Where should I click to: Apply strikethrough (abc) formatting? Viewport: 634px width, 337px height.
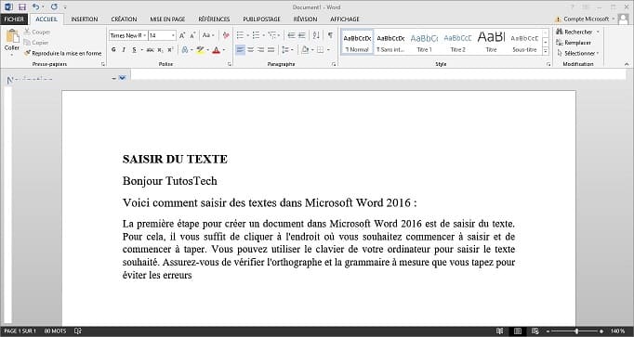tap(150, 50)
